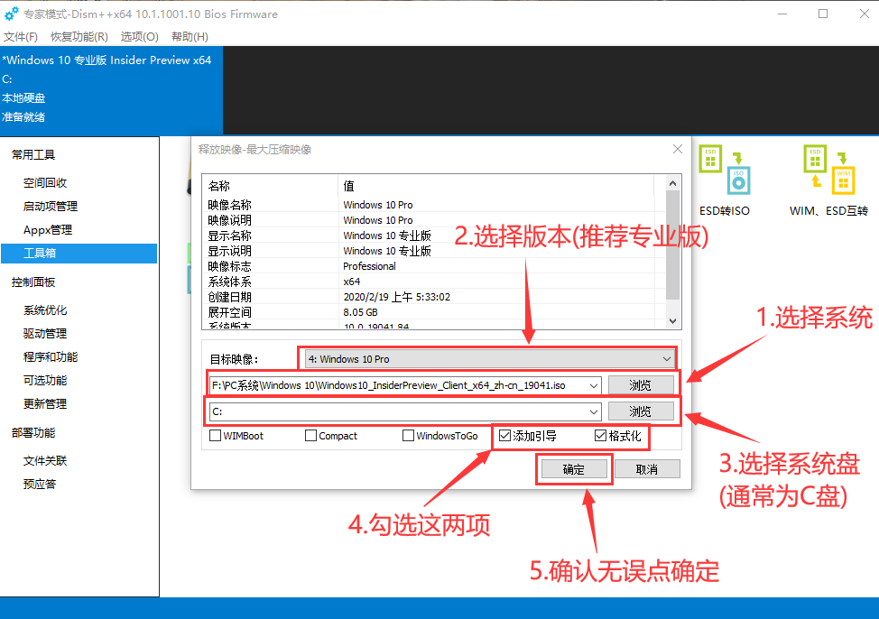Viewport: 879px width, 619px height.
Task: Close the 释放映像 dialog with the X
Action: 678,149
